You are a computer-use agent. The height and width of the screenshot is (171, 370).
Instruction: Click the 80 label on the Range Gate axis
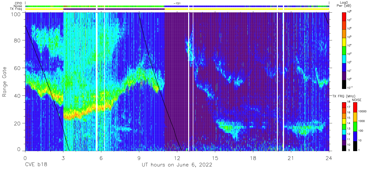pyautogui.click(x=18, y=40)
